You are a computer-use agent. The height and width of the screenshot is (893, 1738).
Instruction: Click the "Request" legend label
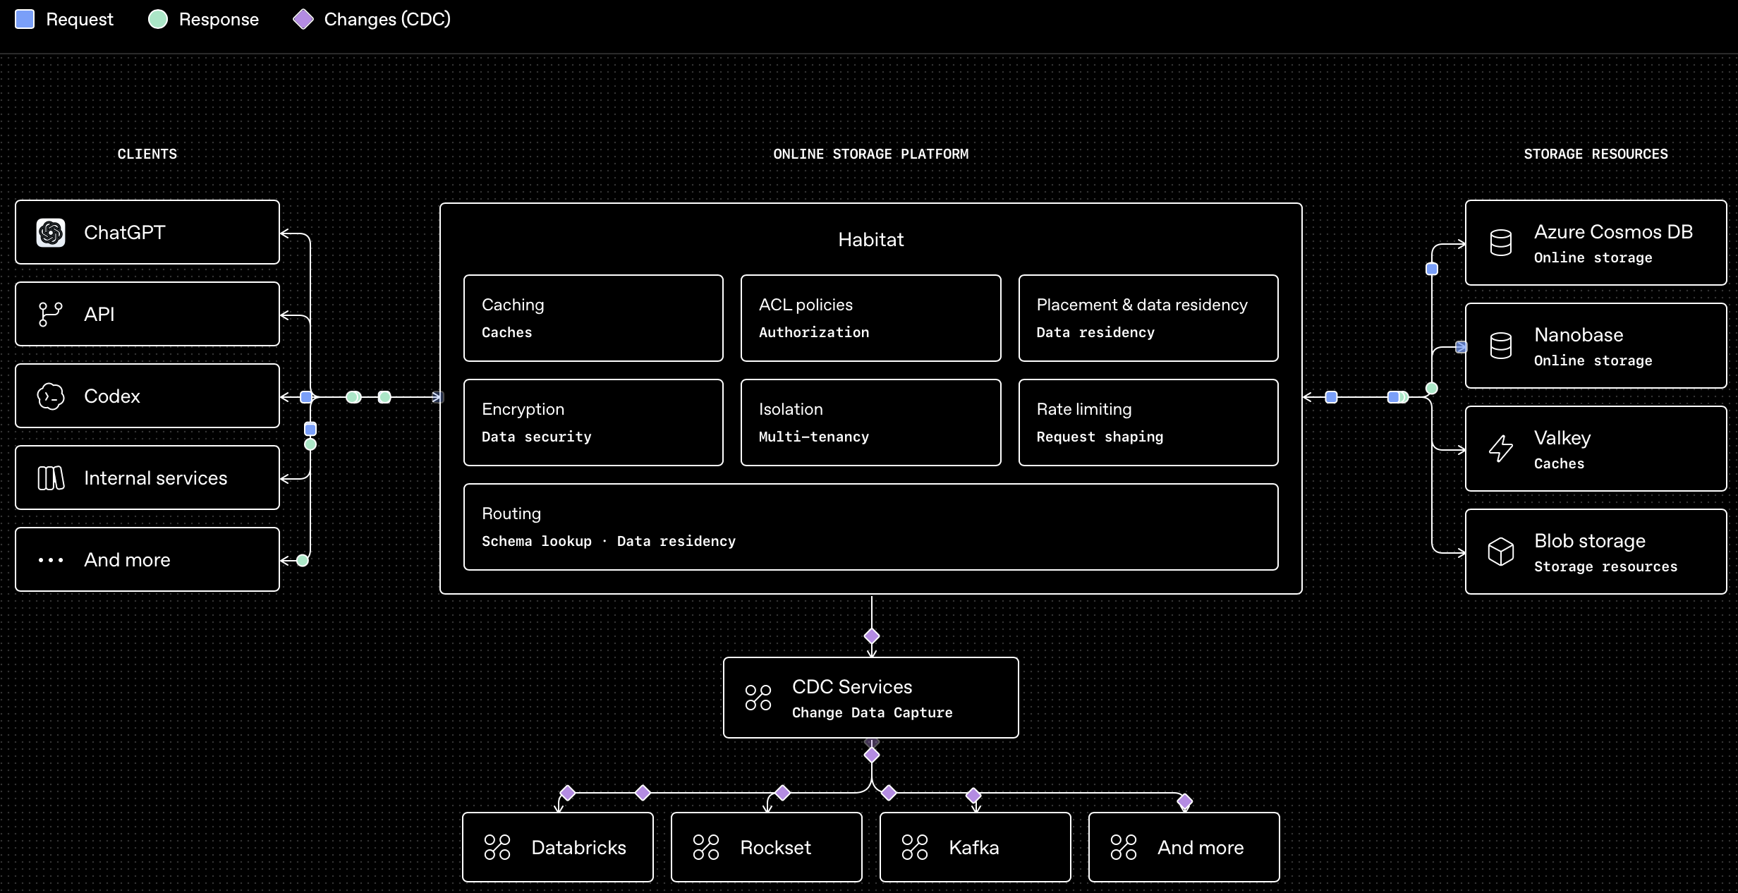click(x=80, y=19)
